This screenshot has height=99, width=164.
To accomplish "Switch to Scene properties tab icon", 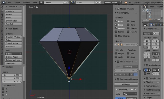I will [157, 25].
